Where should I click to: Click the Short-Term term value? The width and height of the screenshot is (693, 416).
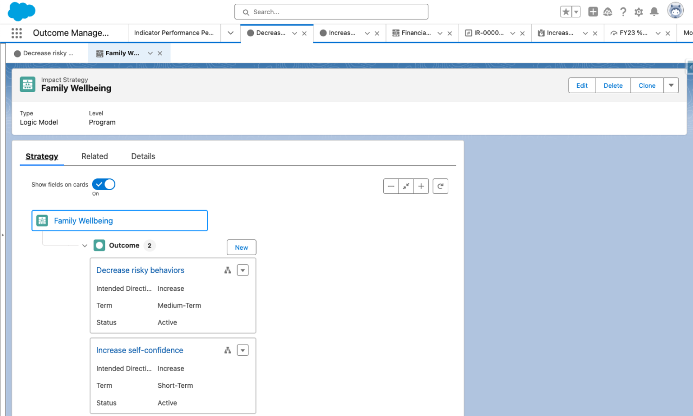175,386
